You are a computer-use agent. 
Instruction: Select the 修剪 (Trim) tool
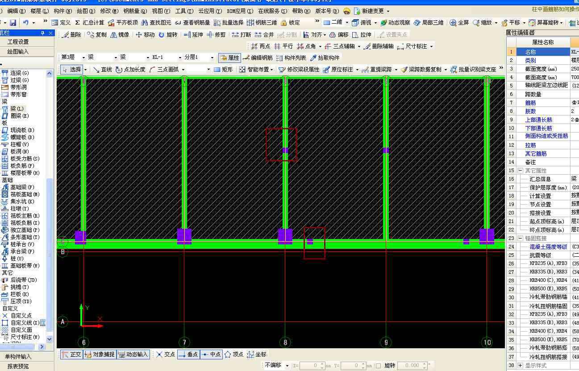[x=216, y=35]
